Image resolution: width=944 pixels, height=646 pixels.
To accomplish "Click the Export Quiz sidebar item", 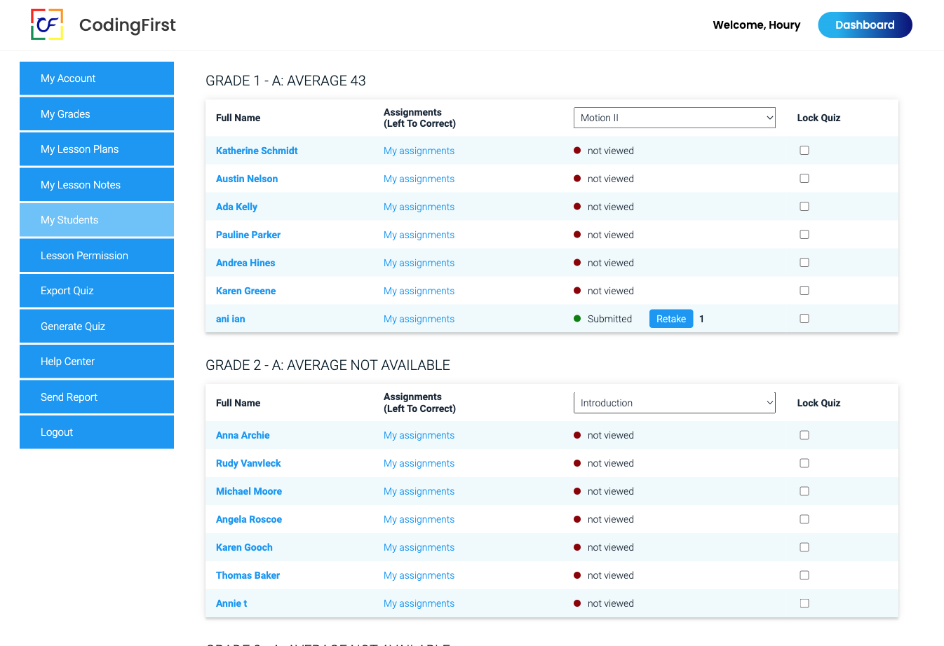I will pyautogui.click(x=97, y=291).
